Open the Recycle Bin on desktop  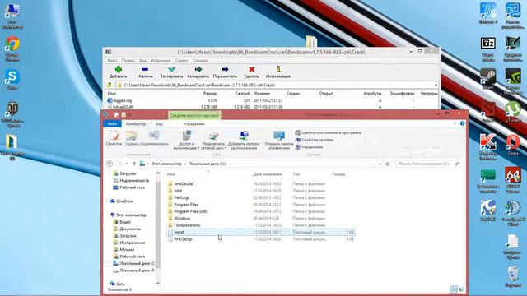tap(513, 277)
